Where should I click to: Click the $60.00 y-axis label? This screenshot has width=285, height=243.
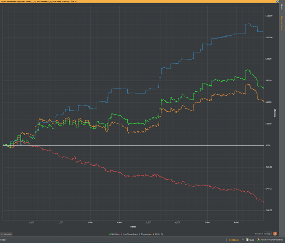point(268,81)
